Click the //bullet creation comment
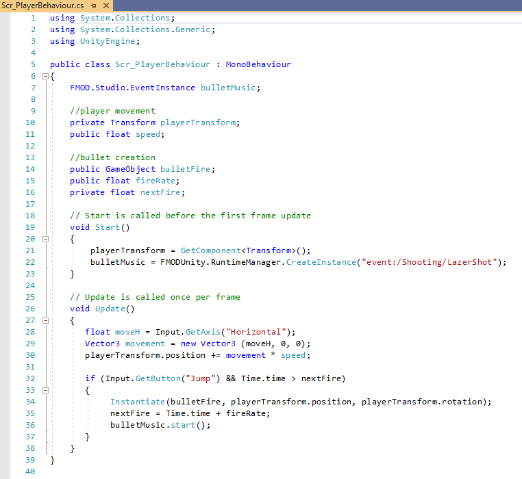 [x=112, y=157]
